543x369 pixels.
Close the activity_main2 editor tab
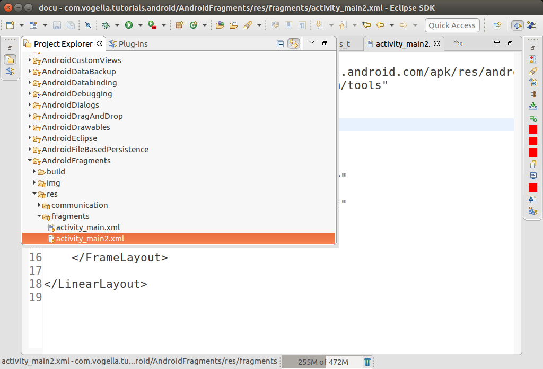tap(437, 43)
